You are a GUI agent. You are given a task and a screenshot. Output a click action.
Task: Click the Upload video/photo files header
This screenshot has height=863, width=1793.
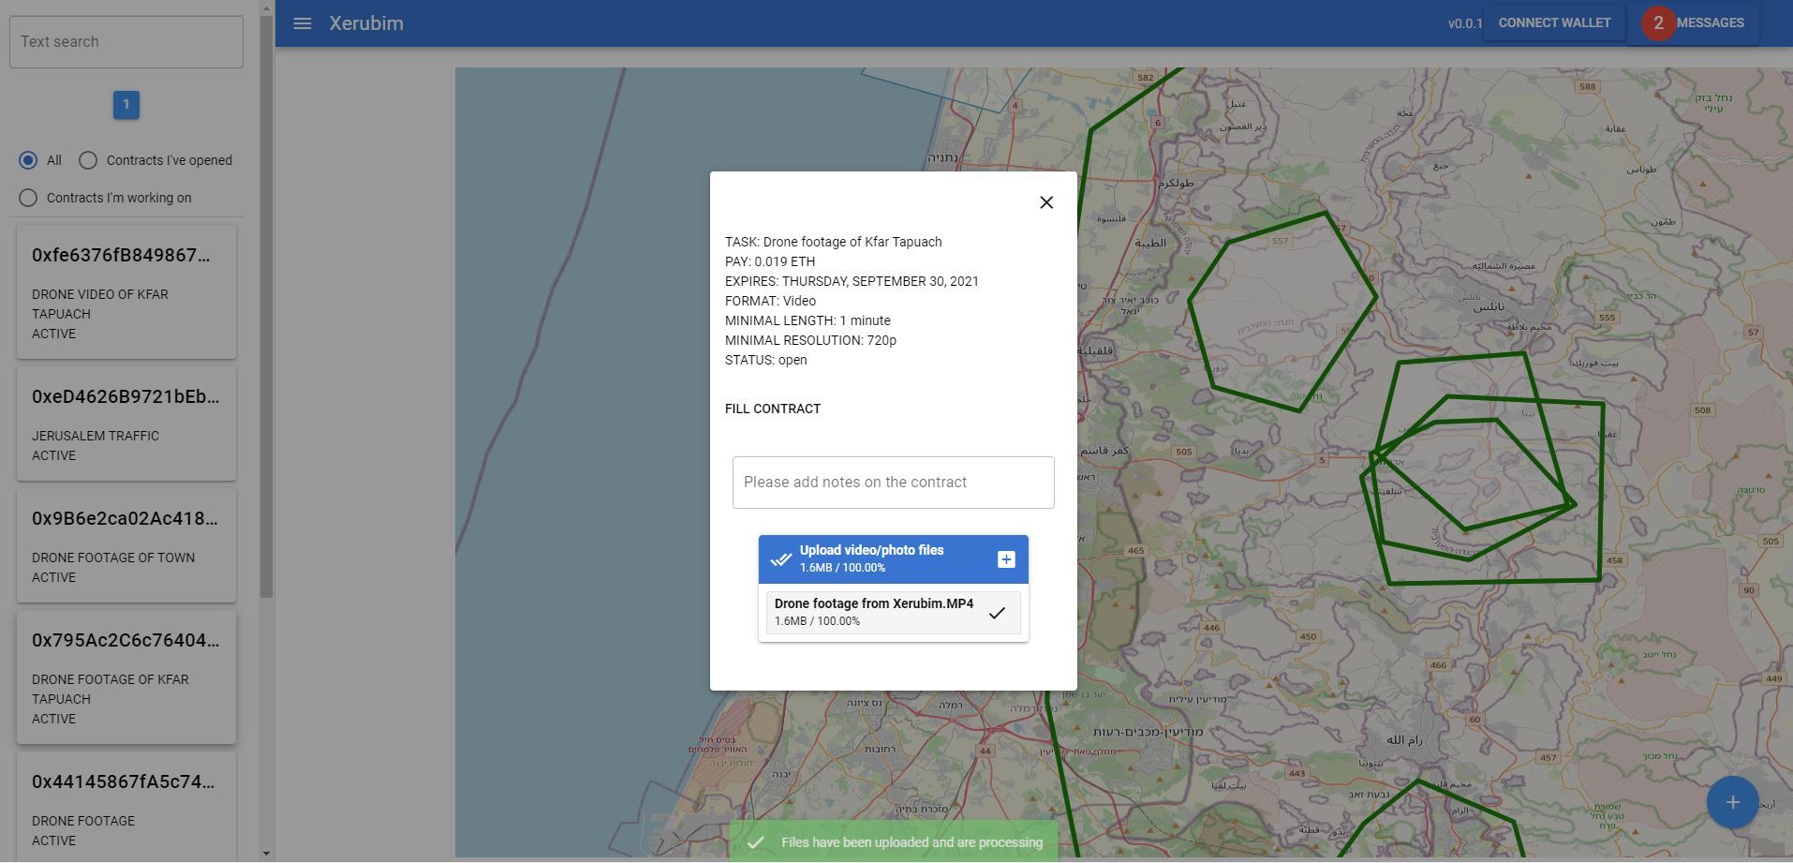894,559
